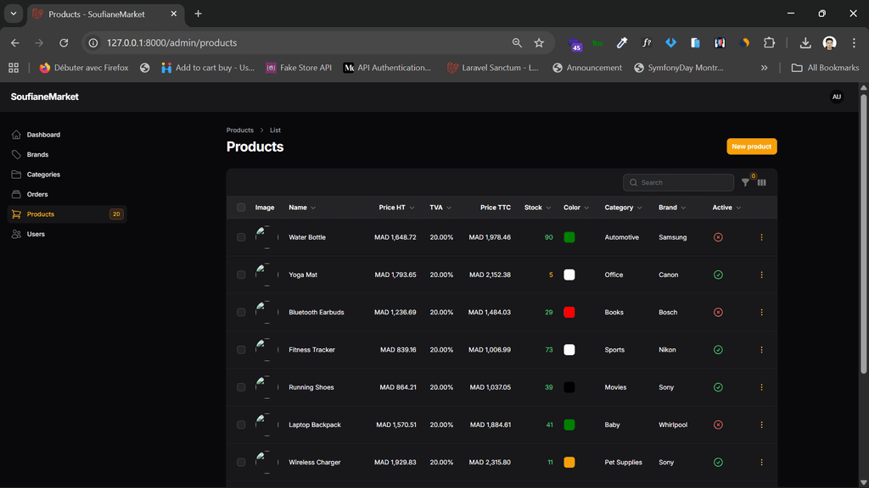Open the toggle columns icon
Image resolution: width=869 pixels, height=488 pixels.
(761, 183)
